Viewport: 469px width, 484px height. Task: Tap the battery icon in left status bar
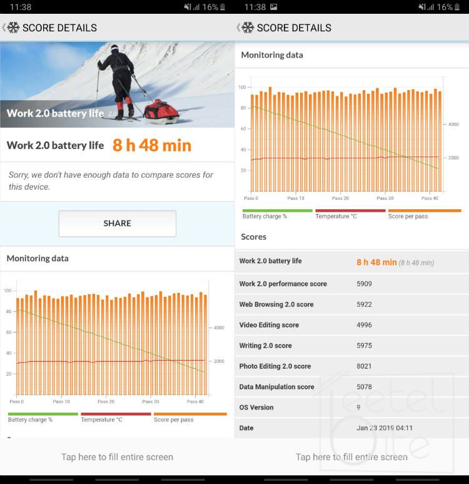coord(223,7)
